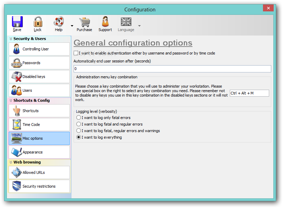The height and width of the screenshot is (208, 283).
Task: Open the Passwords page
Action: 39,63
